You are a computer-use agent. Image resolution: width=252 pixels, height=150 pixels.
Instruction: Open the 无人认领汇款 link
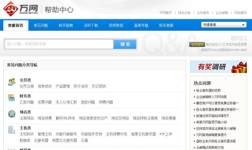click(x=66, y=102)
